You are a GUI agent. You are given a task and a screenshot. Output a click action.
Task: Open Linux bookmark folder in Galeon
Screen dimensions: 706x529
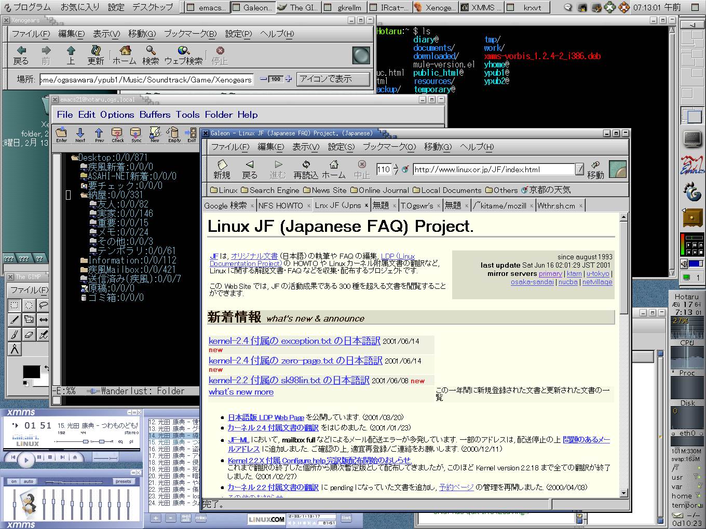click(x=224, y=190)
